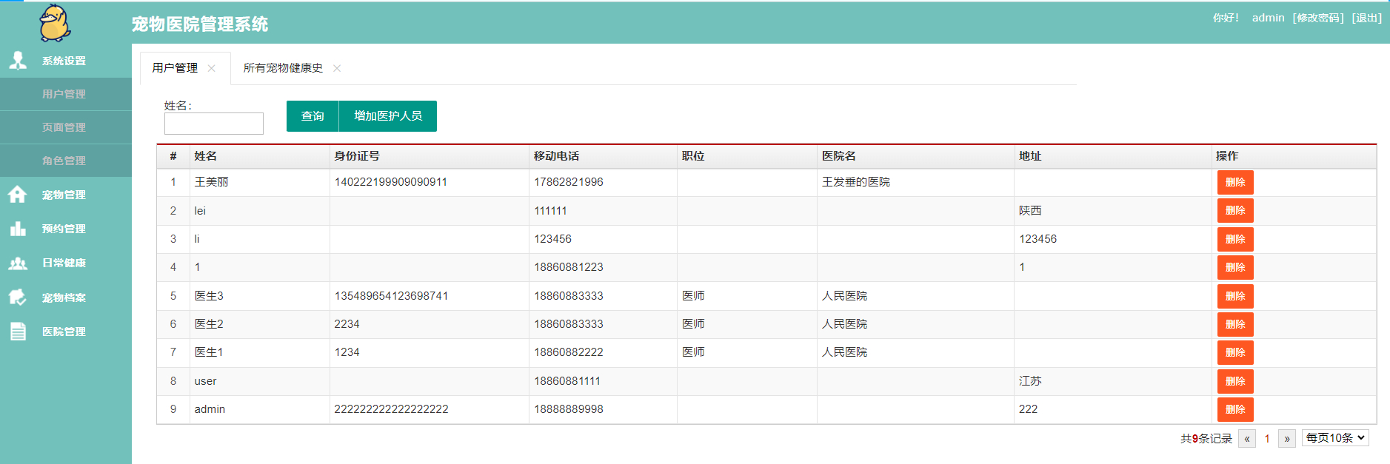This screenshot has height=464, width=1390.
Task: Close the 所有宠物健康史 tab
Action: [x=337, y=68]
